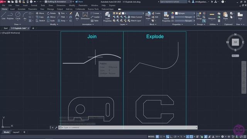Click the Rotate tool
Screen dimensions: 247x139
(51, 13)
